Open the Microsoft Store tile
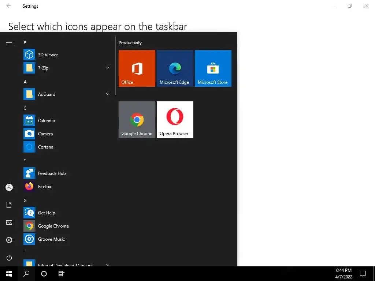Viewport: 375px width, 281px height. click(x=213, y=68)
